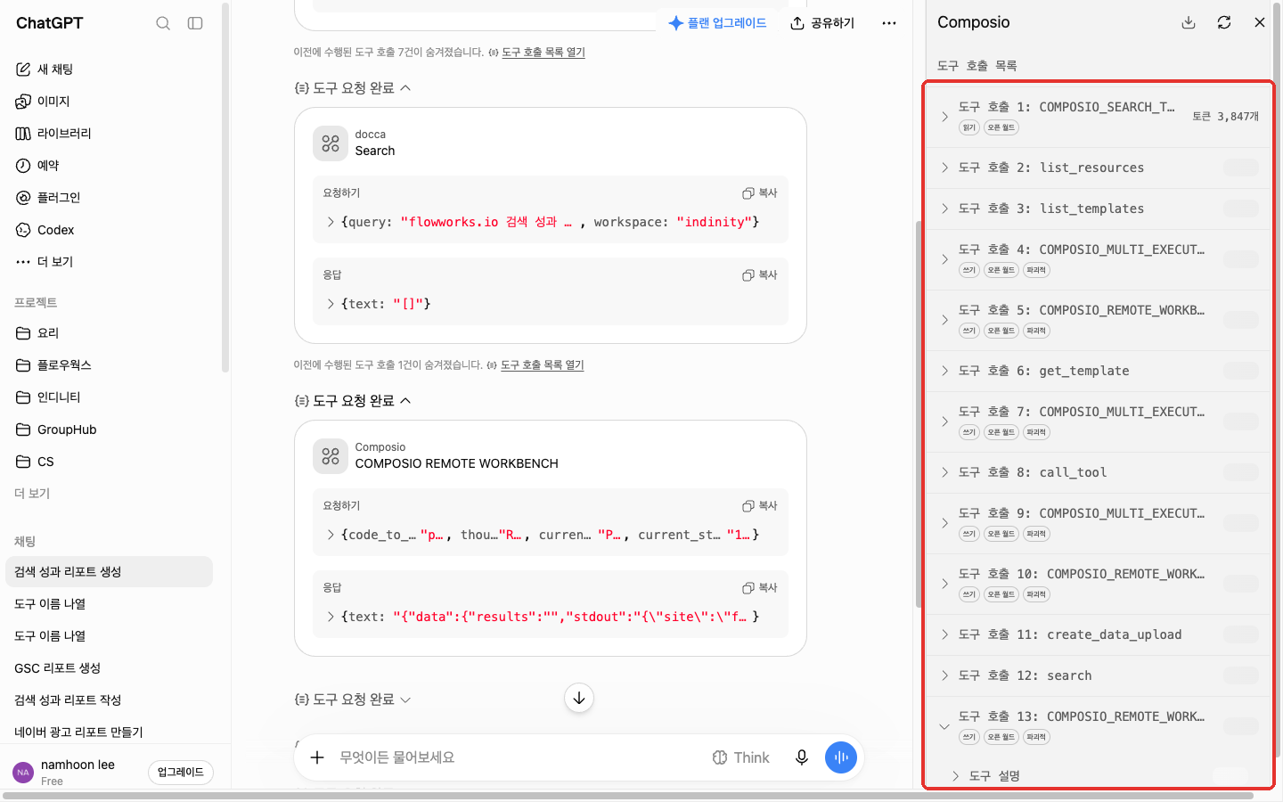Click 플랜 업그레이드 at top

pos(717,23)
